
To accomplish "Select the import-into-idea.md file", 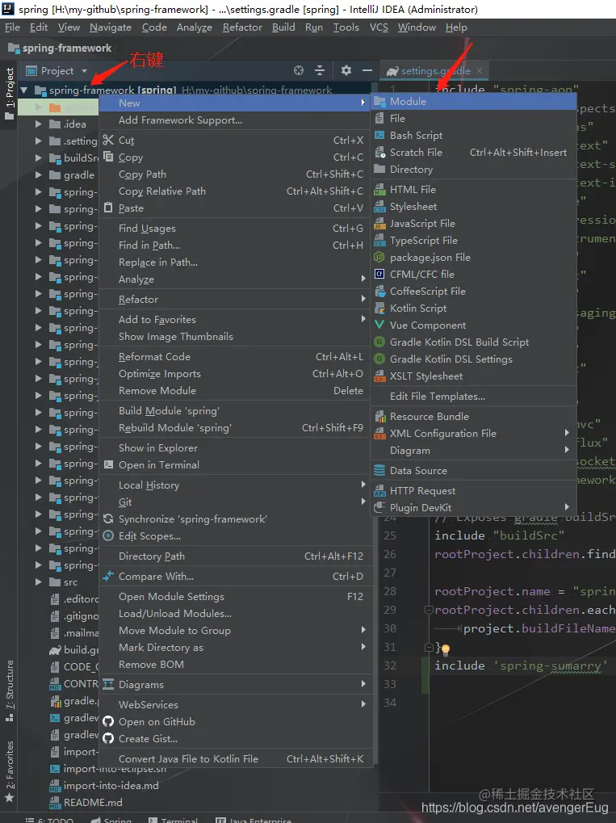I will click(x=111, y=786).
